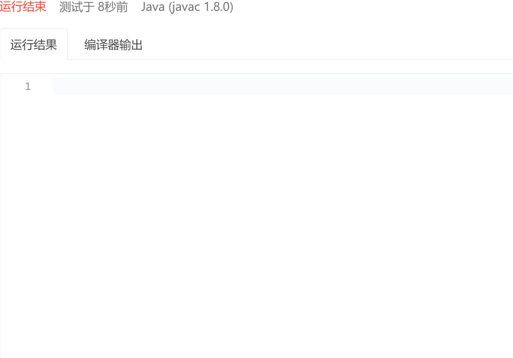Viewport: 513px width, 358px height.
Task: Switch to the 编译器输出 tab
Action: (x=113, y=45)
